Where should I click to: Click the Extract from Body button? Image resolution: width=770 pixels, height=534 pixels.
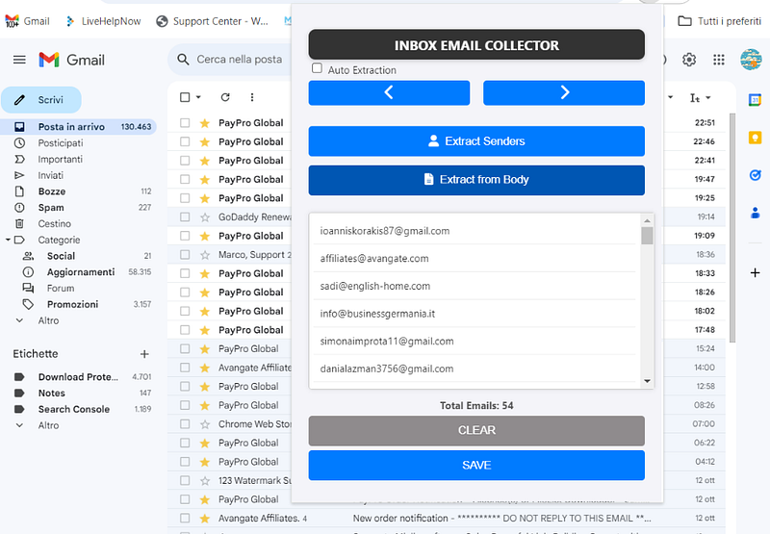pos(476,180)
